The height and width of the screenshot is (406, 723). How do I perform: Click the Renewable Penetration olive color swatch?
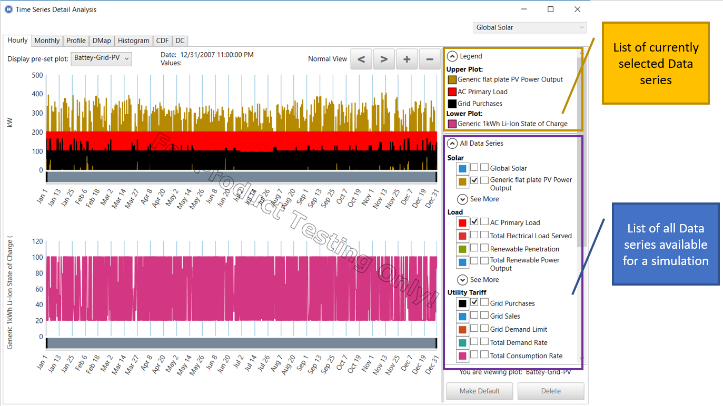[462, 249]
